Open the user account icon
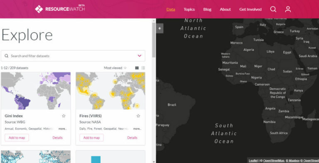 coord(288,9)
